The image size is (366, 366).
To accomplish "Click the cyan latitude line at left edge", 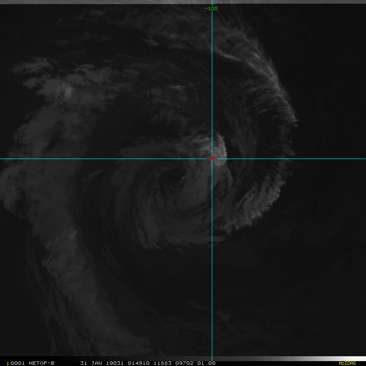I will (x=4, y=159).
